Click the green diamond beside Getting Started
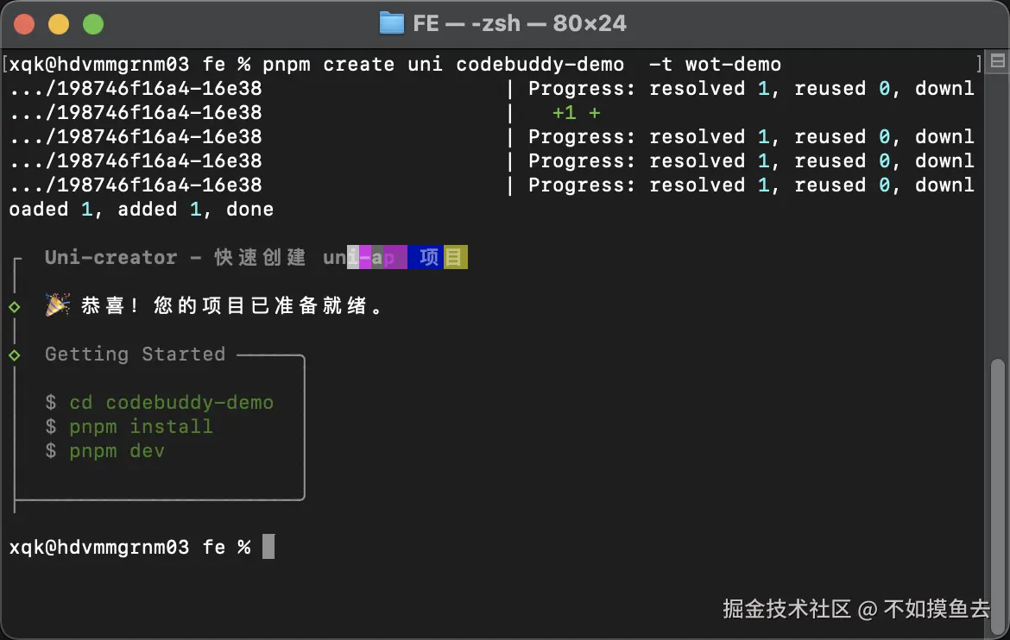Viewport: 1010px width, 640px height. point(14,355)
